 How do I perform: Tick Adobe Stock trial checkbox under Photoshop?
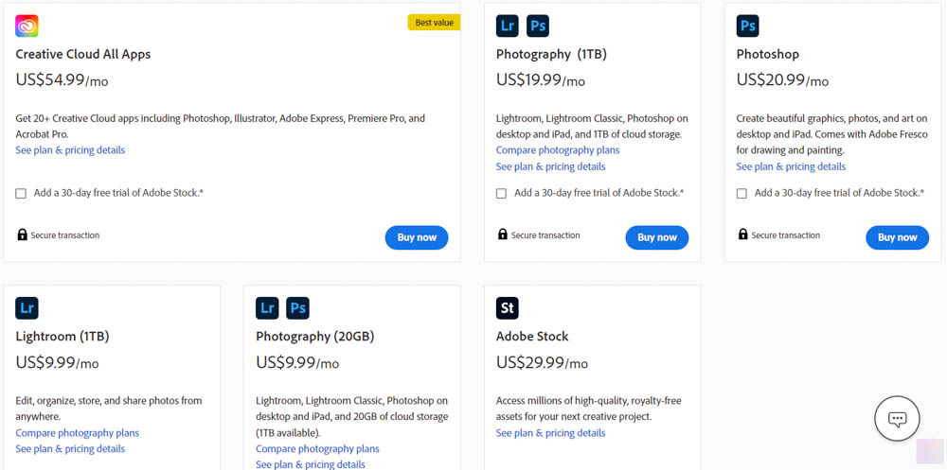742,194
